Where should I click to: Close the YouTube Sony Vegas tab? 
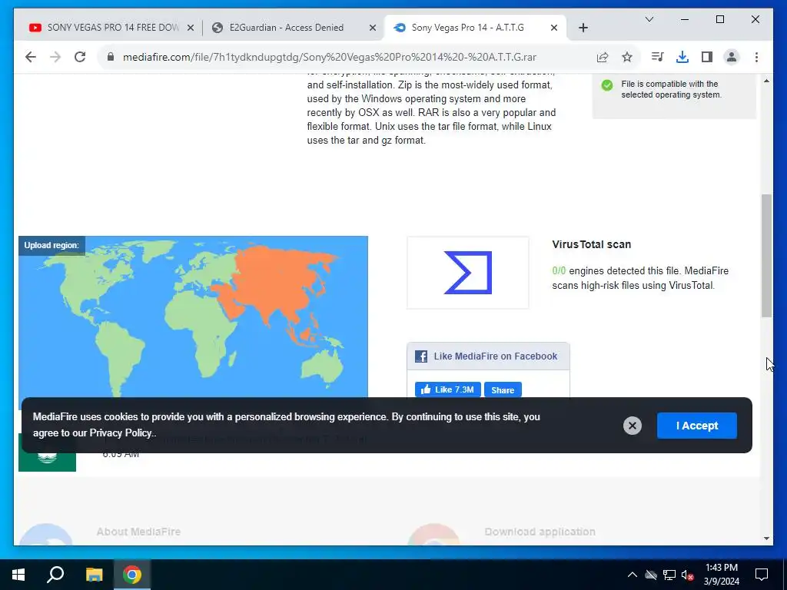tap(191, 28)
